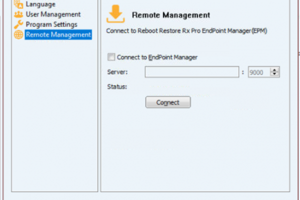Click the Remote Management globe icon
The image size is (300, 200).
click(x=18, y=34)
